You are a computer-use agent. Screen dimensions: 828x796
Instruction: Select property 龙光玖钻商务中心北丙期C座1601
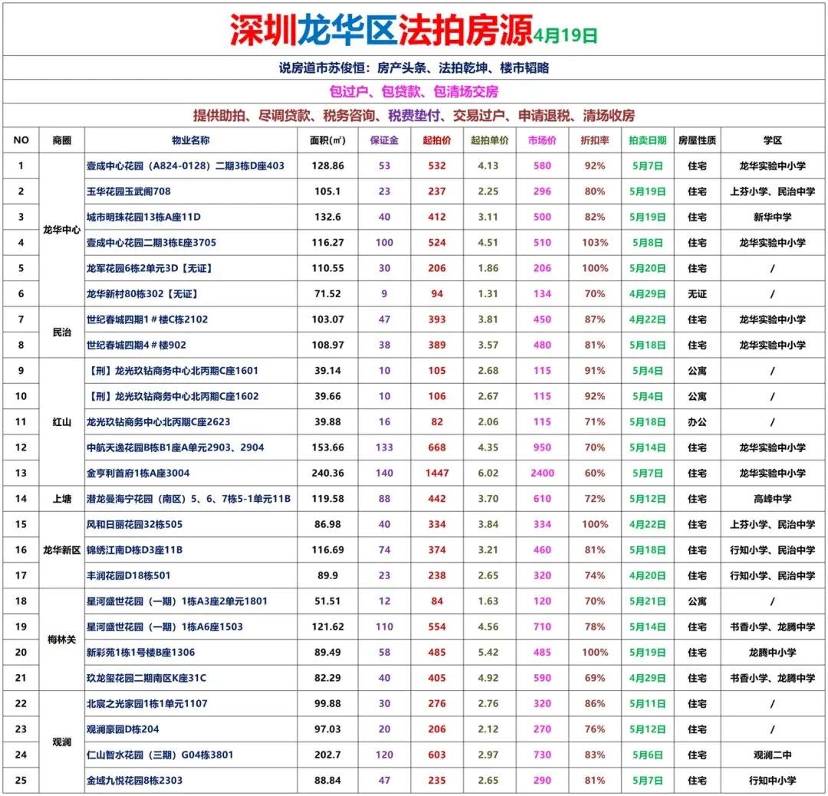172,371
